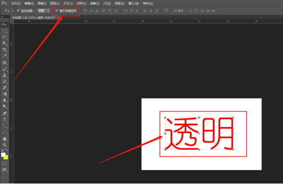Screen dimensions: 283x184
Task: Open the 图层 auto-select target dropdown
Action: point(43,11)
